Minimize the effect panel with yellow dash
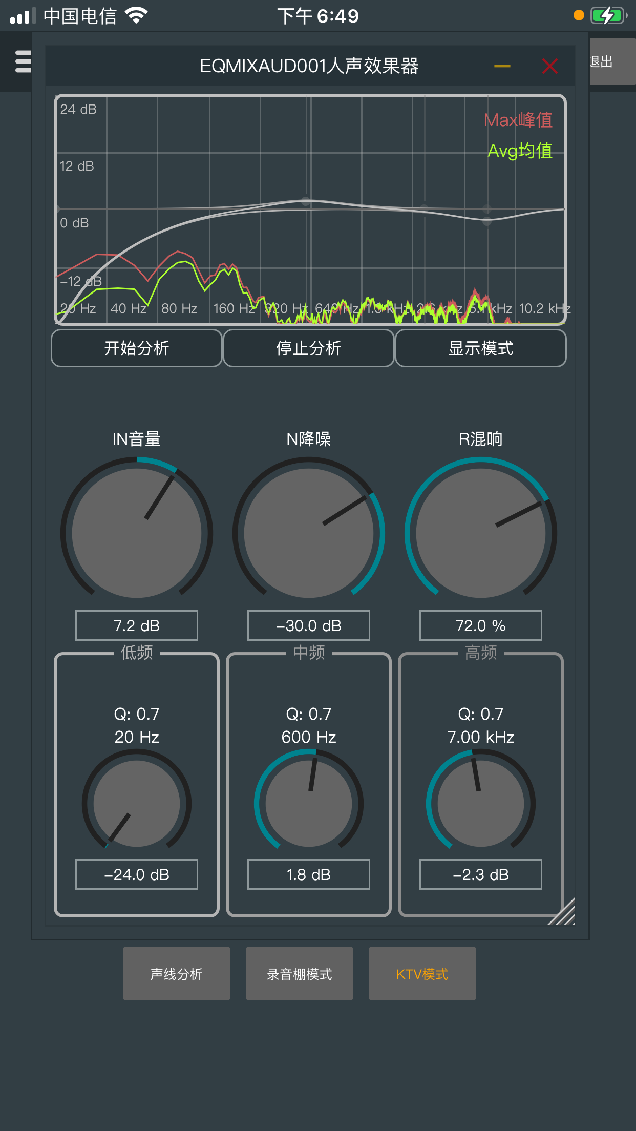 [502, 66]
